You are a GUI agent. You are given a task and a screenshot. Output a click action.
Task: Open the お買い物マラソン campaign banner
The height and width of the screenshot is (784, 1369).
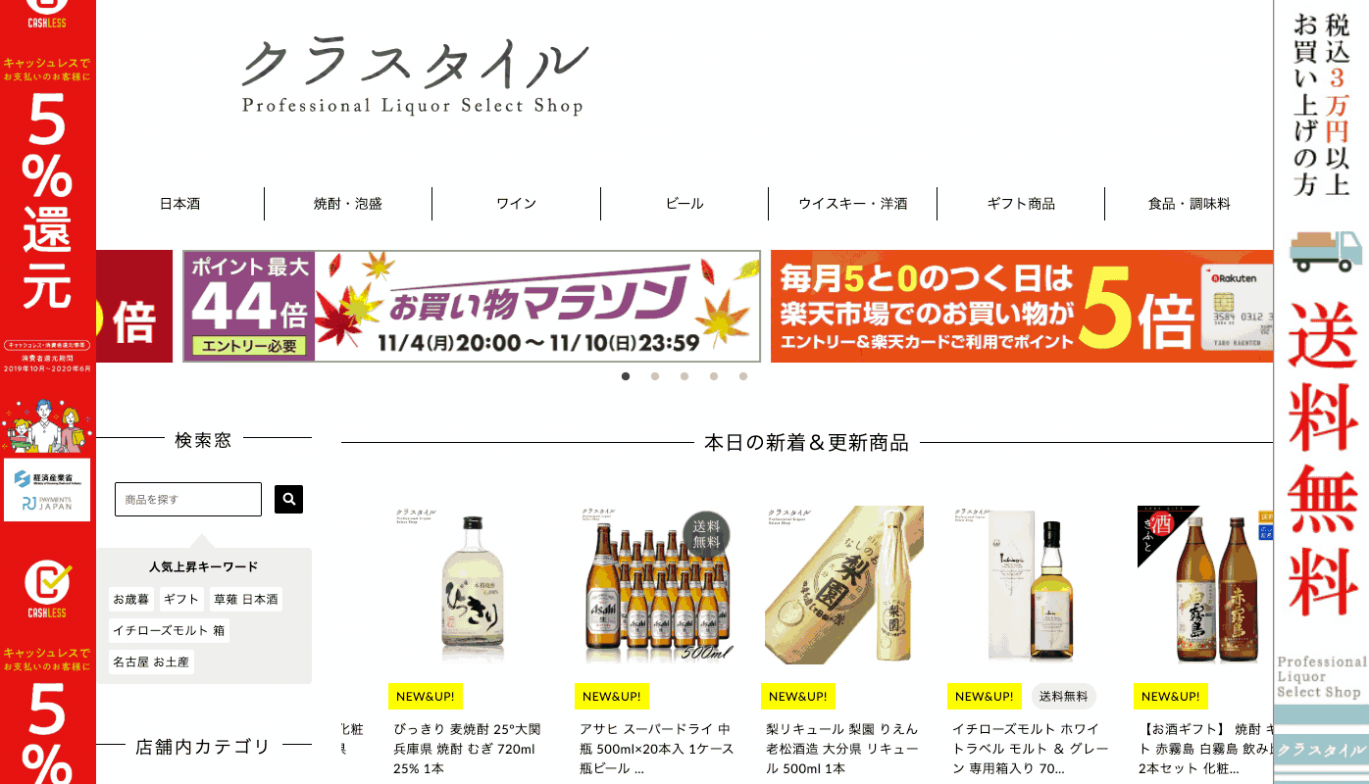click(472, 306)
